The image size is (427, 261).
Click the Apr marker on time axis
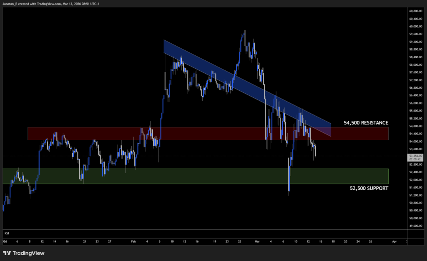[394, 241]
